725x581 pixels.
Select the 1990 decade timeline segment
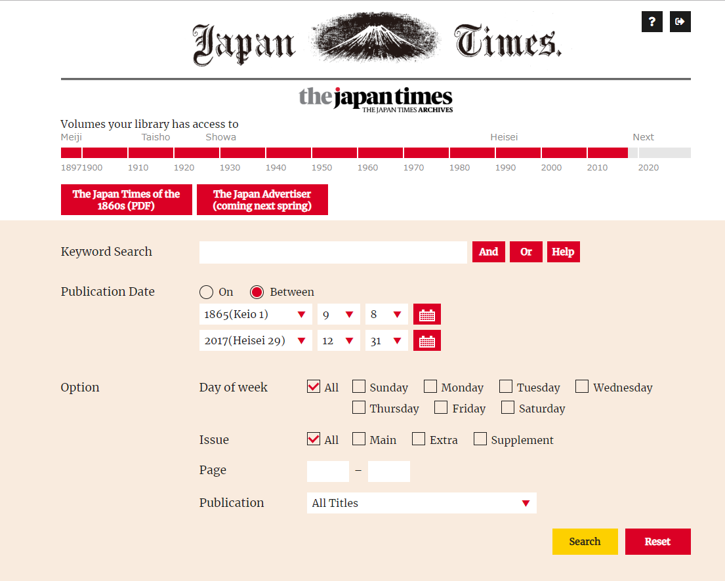pyautogui.click(x=518, y=153)
